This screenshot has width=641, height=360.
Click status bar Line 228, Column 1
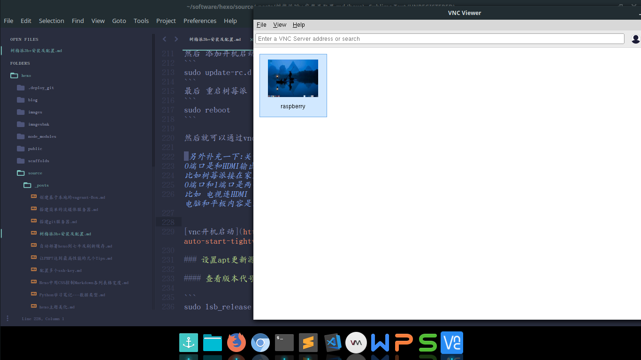(x=43, y=319)
